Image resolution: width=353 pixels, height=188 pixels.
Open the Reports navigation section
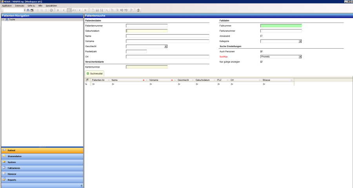42,180
